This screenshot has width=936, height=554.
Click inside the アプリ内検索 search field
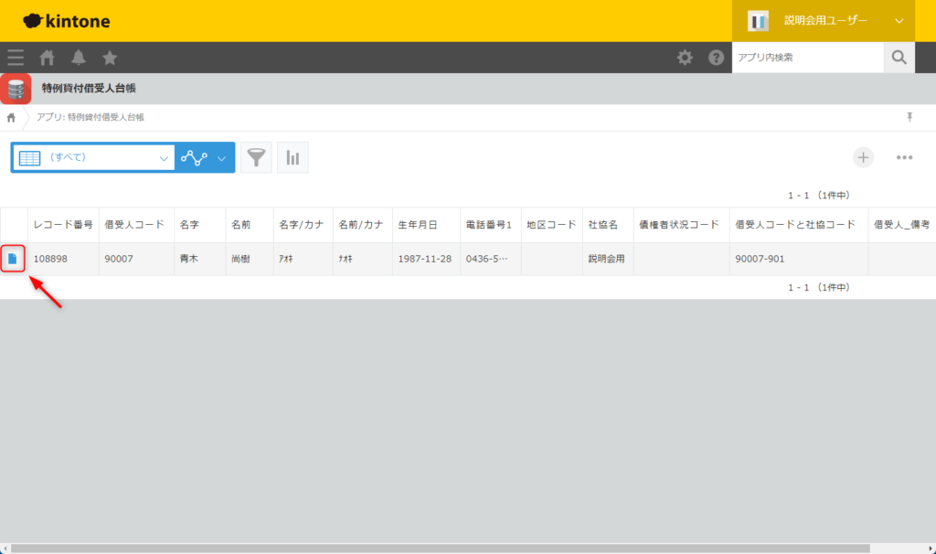807,58
